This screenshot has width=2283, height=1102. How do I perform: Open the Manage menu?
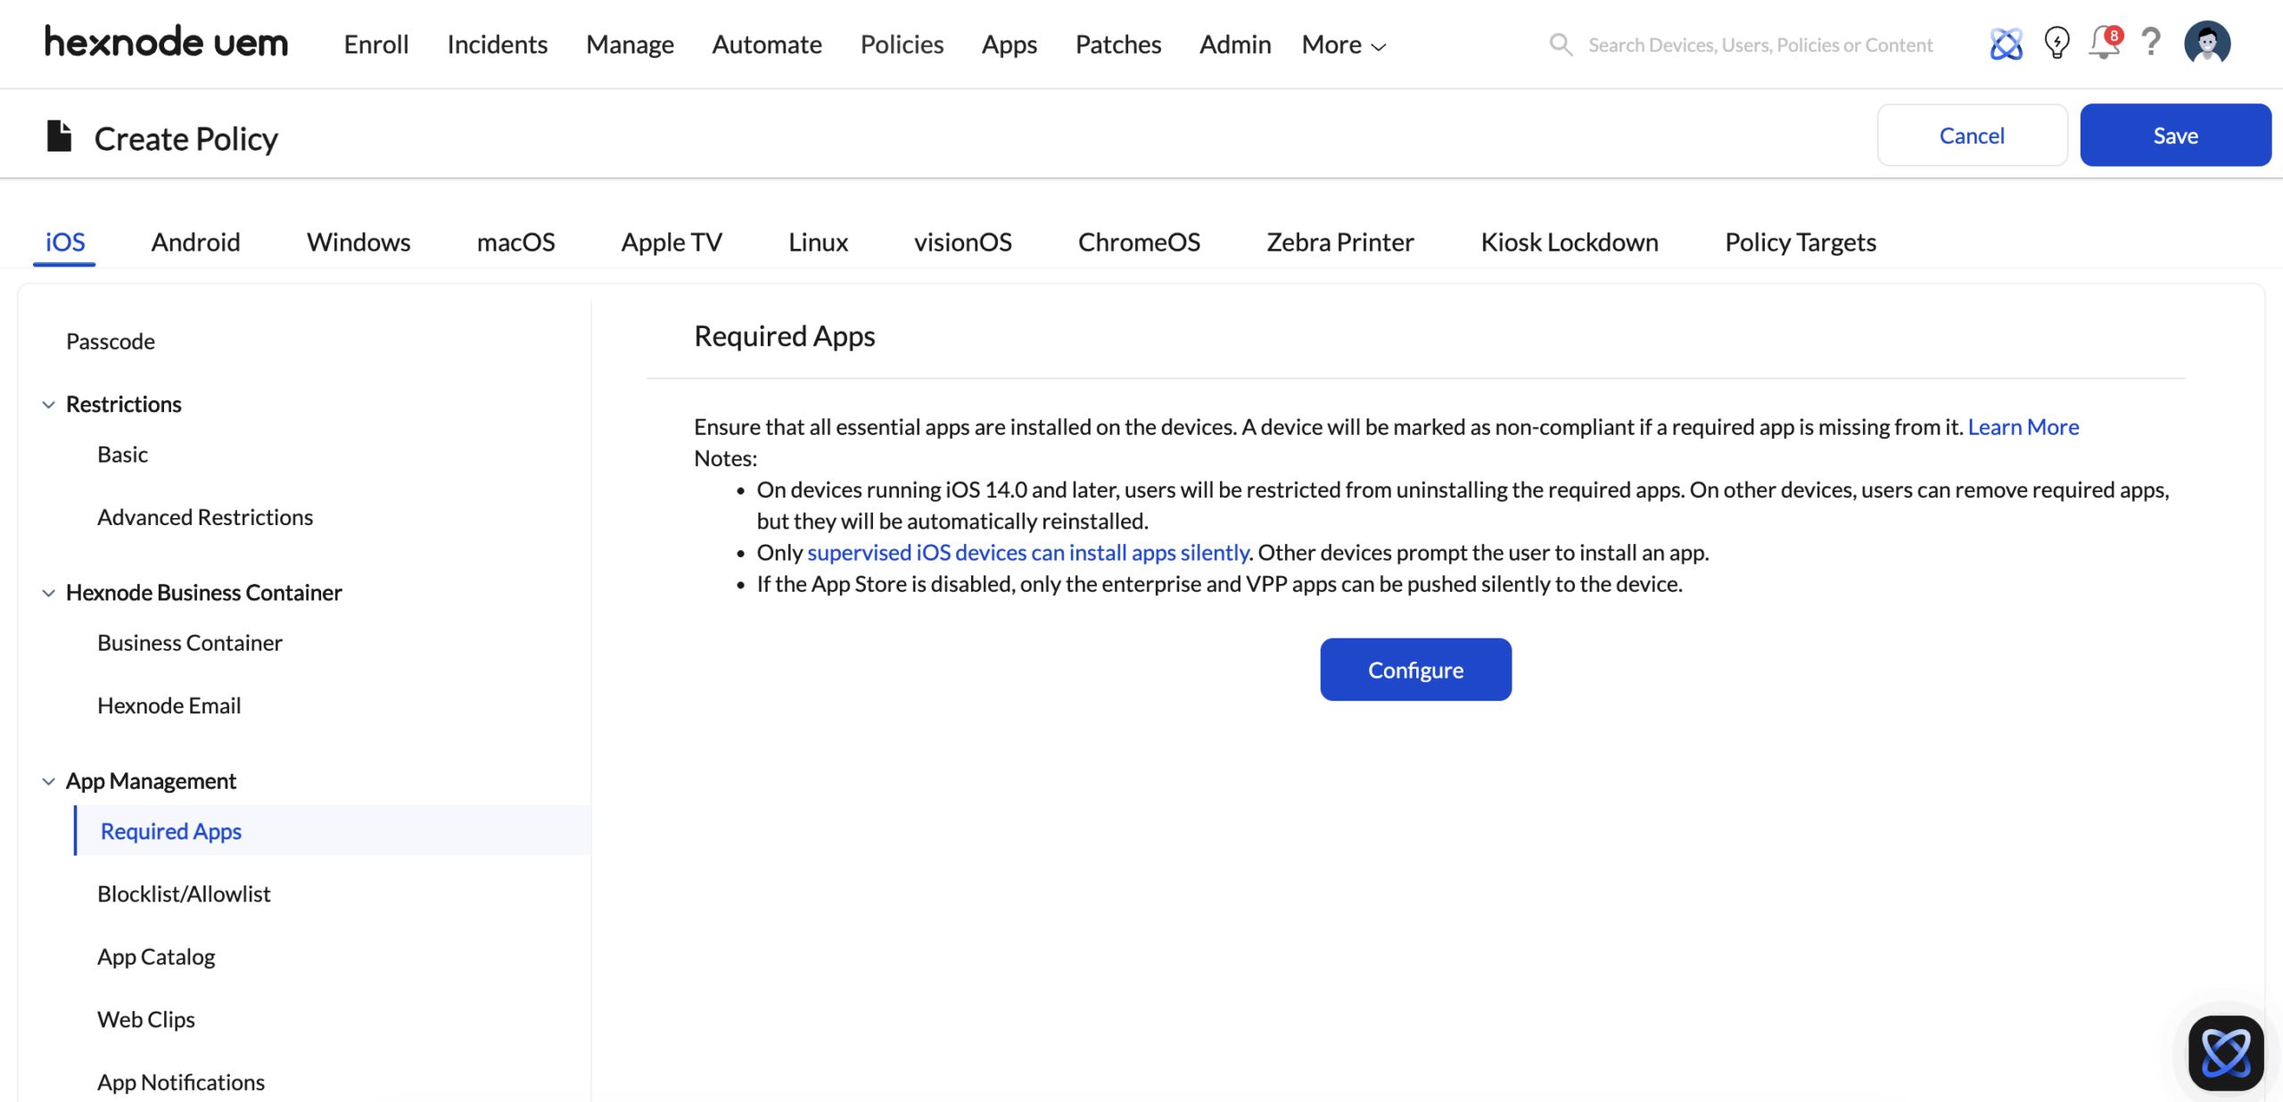coord(630,45)
